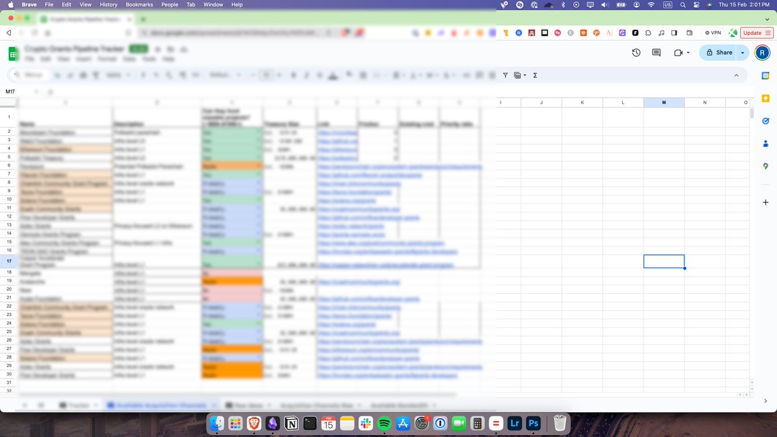Click the blue pause extension icon
Viewport: 777px width, 437px height.
519,33
